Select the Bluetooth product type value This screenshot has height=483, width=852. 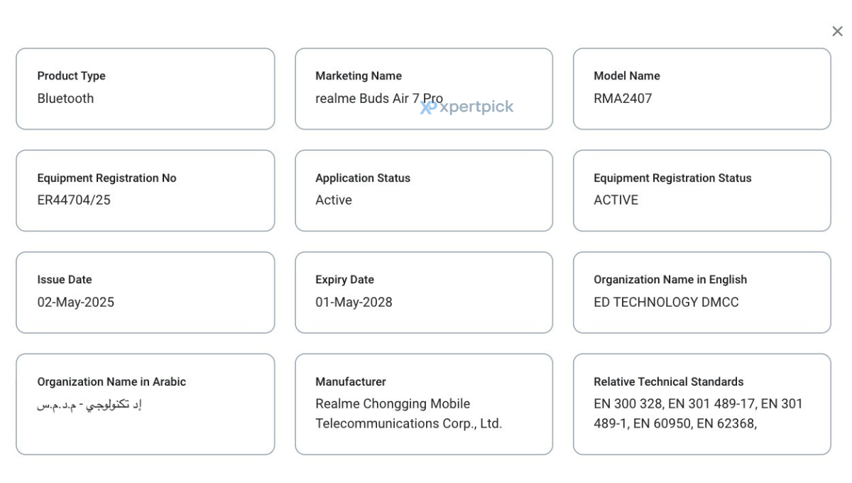point(65,99)
